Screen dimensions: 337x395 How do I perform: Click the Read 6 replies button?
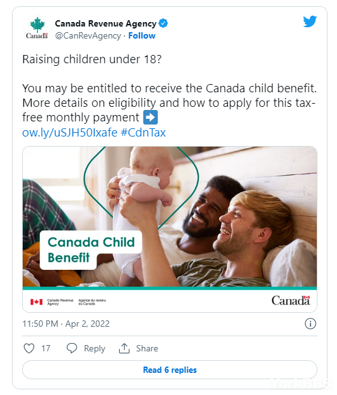pos(170,370)
